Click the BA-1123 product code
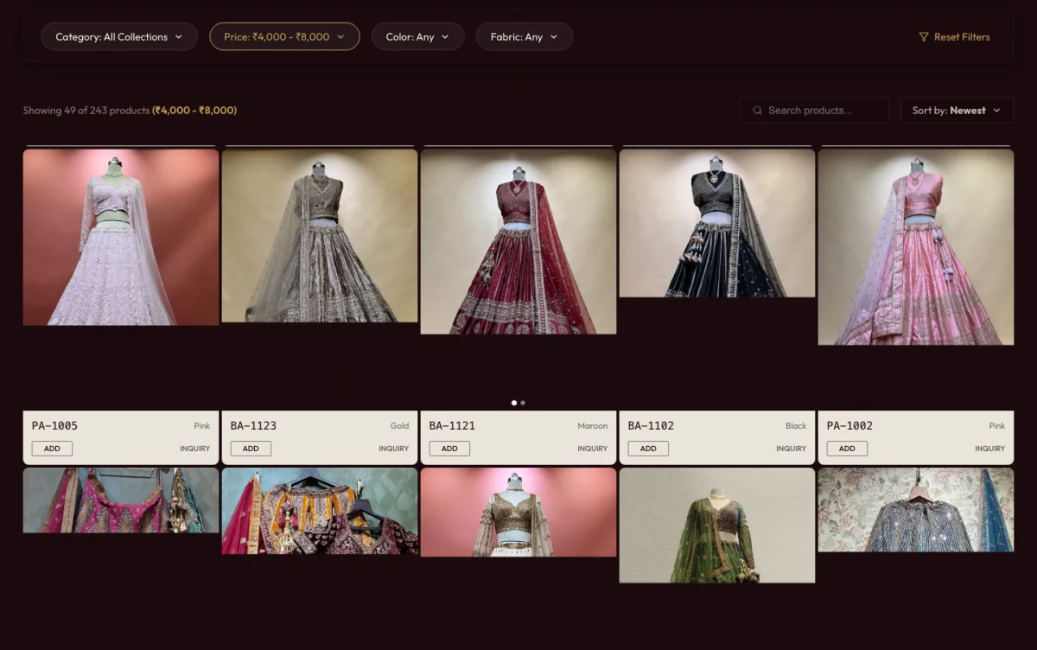Image resolution: width=1037 pixels, height=650 pixels. 253,425
